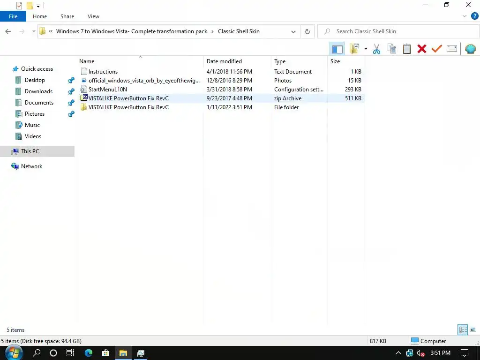Go to Music in Quick access

point(32,125)
